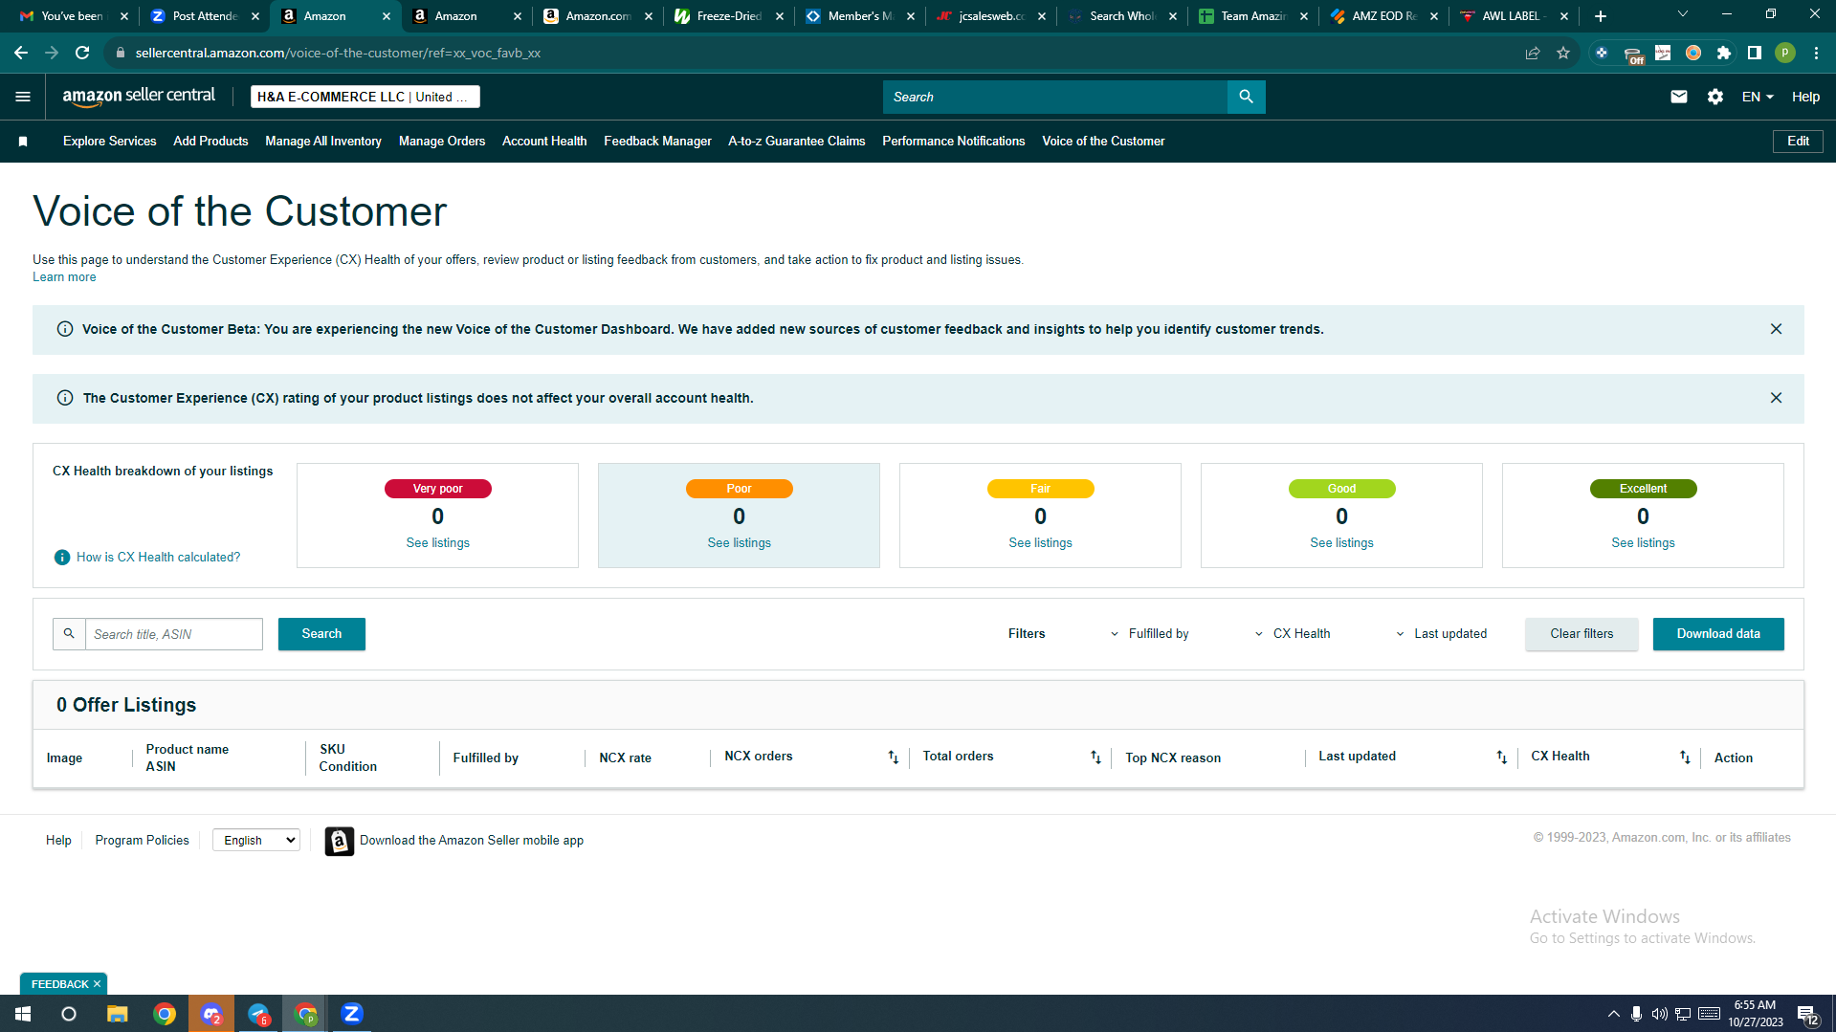Open Program Policies in the footer
The image size is (1836, 1032).
(x=143, y=841)
